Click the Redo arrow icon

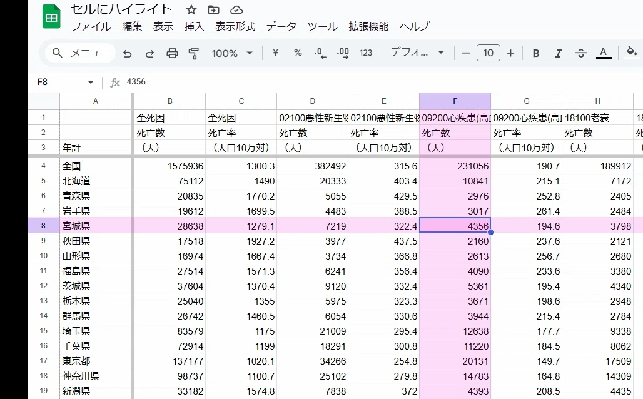pyautogui.click(x=149, y=53)
